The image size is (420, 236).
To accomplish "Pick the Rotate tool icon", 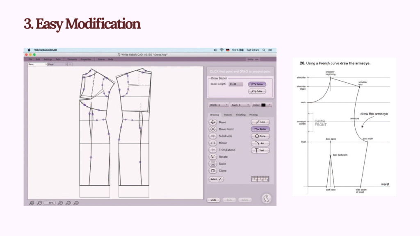I will [x=212, y=157].
